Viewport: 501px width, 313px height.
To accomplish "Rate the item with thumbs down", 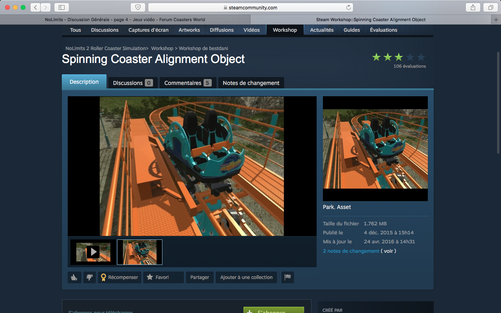I will pos(90,277).
